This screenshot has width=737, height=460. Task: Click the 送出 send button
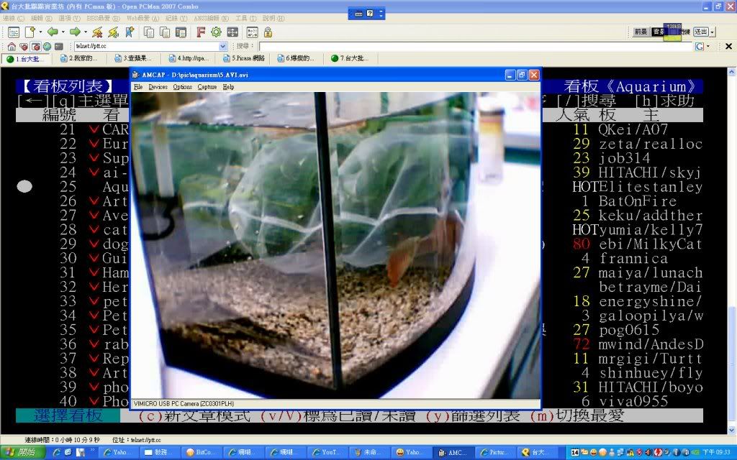(701, 32)
